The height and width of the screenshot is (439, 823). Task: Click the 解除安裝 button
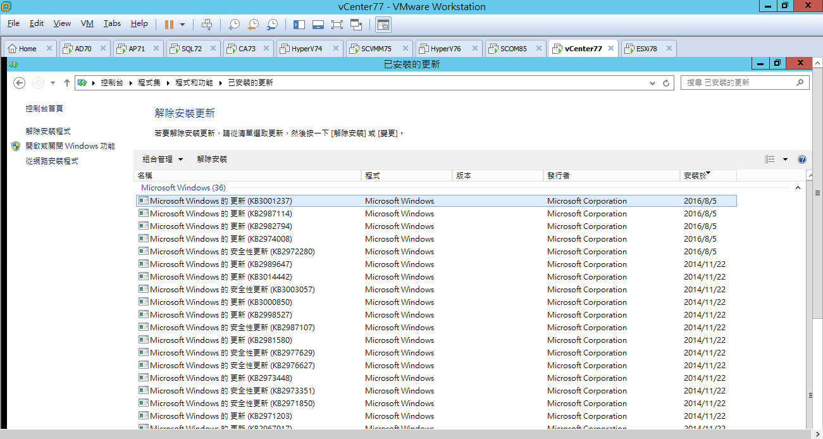tap(212, 159)
